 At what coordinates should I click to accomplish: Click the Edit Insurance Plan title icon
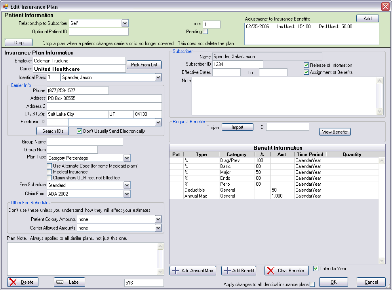pyautogui.click(x=6, y=7)
